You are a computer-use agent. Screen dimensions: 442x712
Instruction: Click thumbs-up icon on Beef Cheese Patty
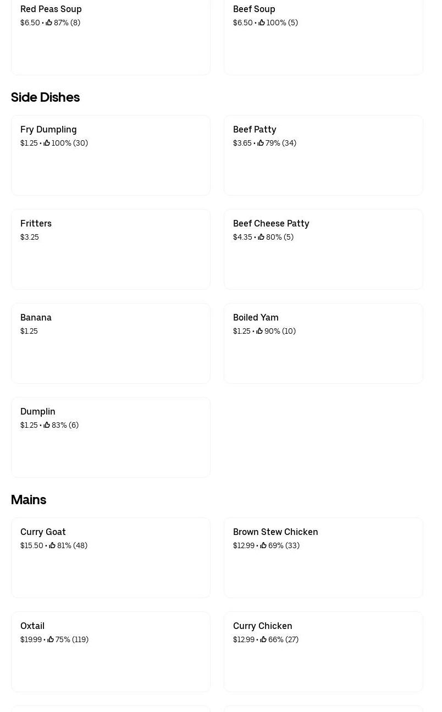pyautogui.click(x=261, y=237)
